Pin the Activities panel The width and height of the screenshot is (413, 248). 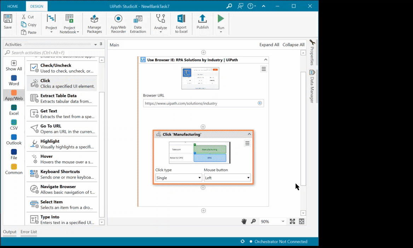pos(101,44)
